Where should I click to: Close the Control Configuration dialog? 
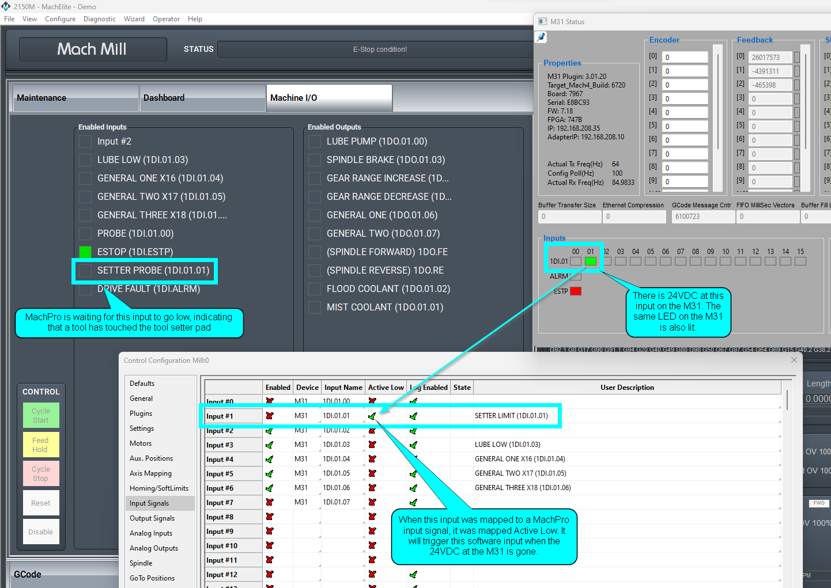coord(794,360)
